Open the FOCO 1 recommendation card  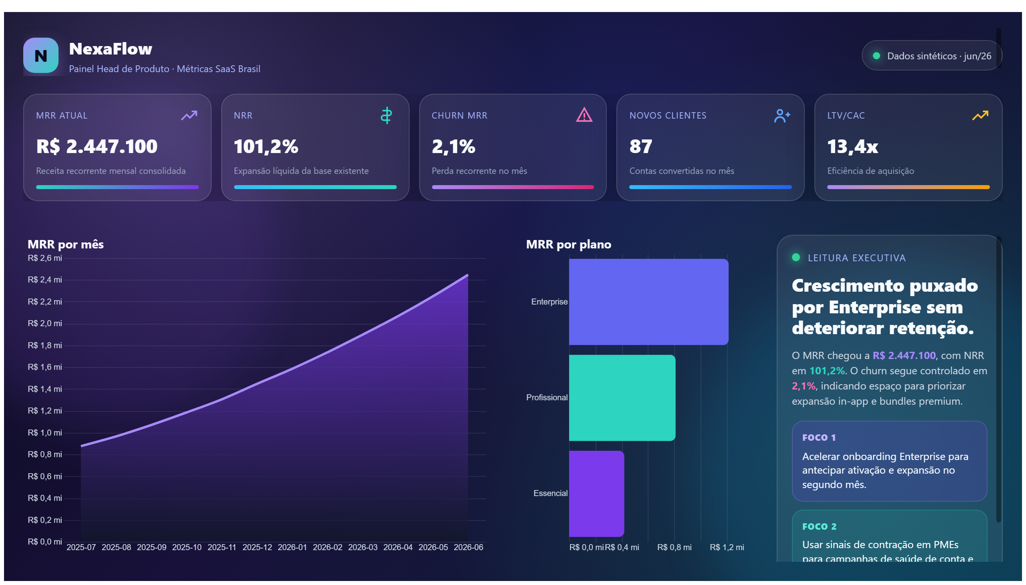coord(889,461)
